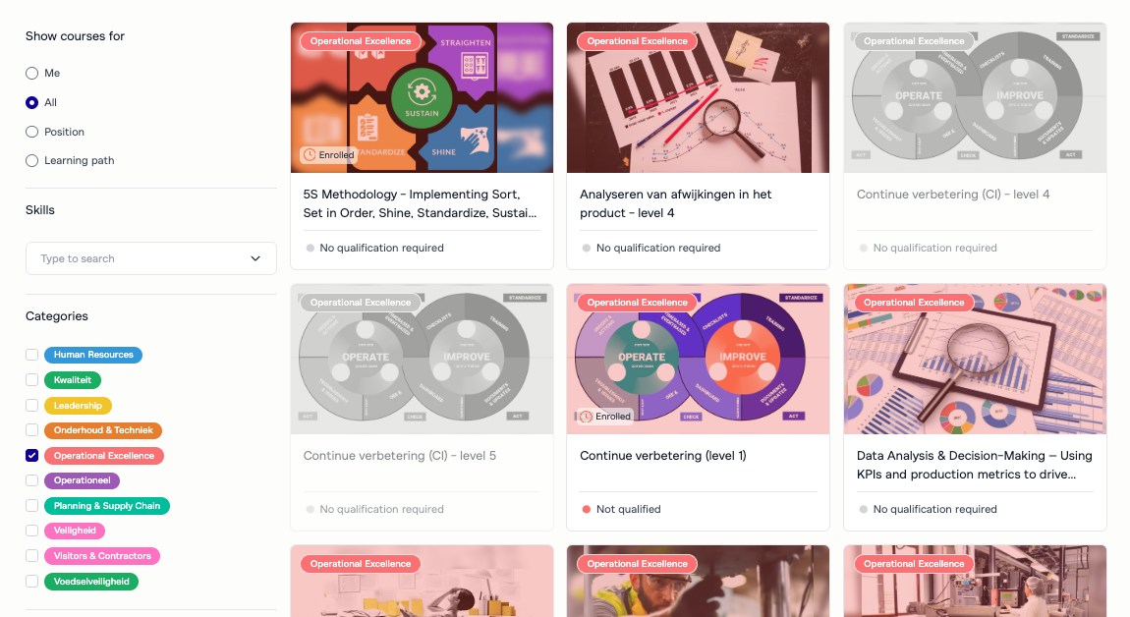Screen dimensions: 1130x617
Task: Select the Learning path radio option
Action: pyautogui.click(x=31, y=161)
